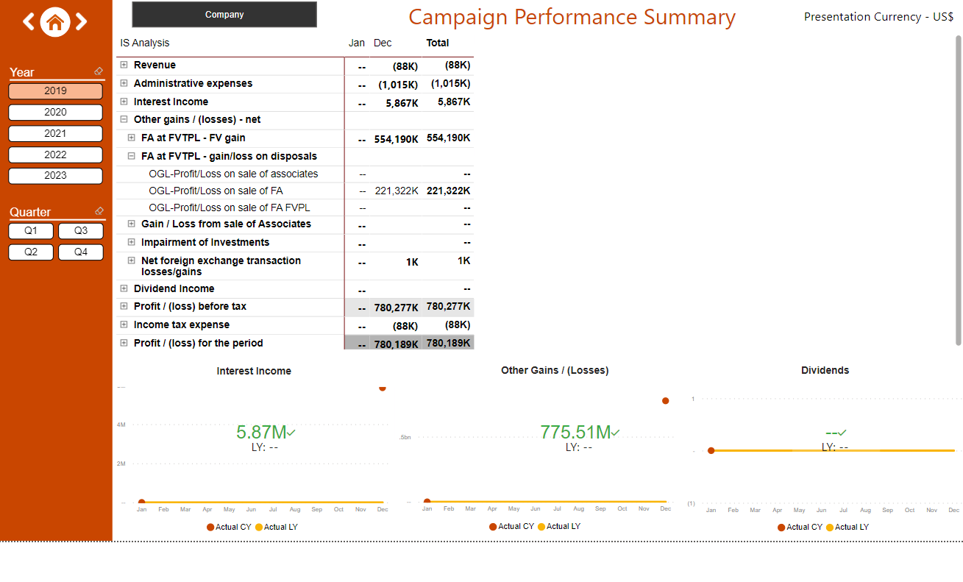Click the Total column header

click(438, 43)
